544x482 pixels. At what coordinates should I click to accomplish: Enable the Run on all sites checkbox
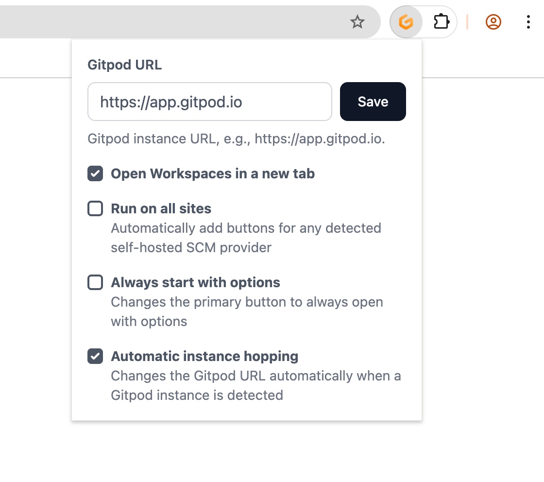(x=95, y=208)
